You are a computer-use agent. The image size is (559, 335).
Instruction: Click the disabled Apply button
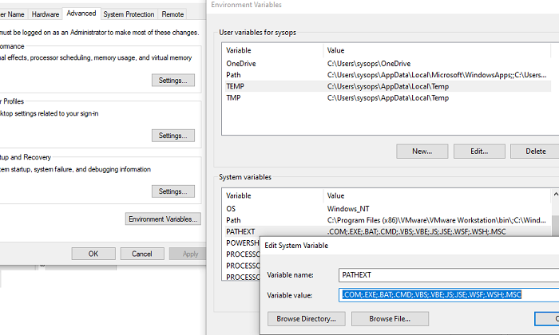pyautogui.click(x=188, y=254)
